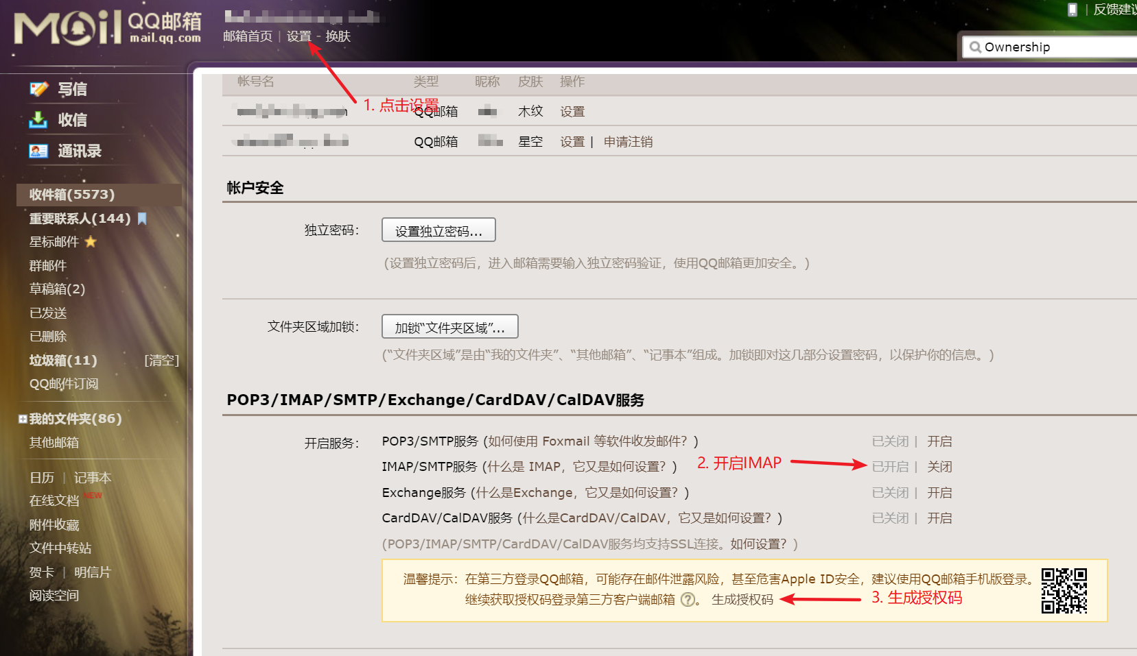Screen dimensions: 1137x656
Task: Open 什么是CardDAV/CalDAV help link
Action: click(x=649, y=518)
